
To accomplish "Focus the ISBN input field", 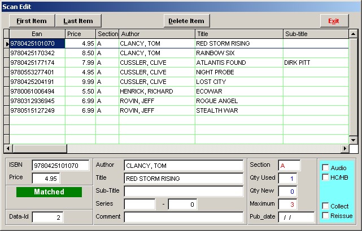I will [x=60, y=166].
